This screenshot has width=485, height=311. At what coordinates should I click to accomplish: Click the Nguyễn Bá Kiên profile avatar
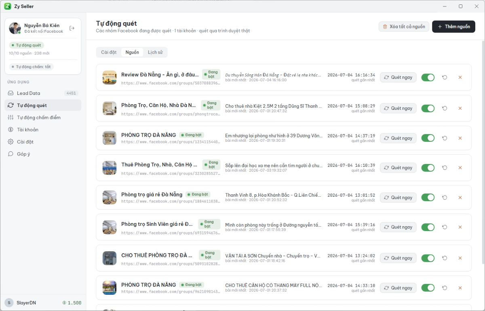15,28
